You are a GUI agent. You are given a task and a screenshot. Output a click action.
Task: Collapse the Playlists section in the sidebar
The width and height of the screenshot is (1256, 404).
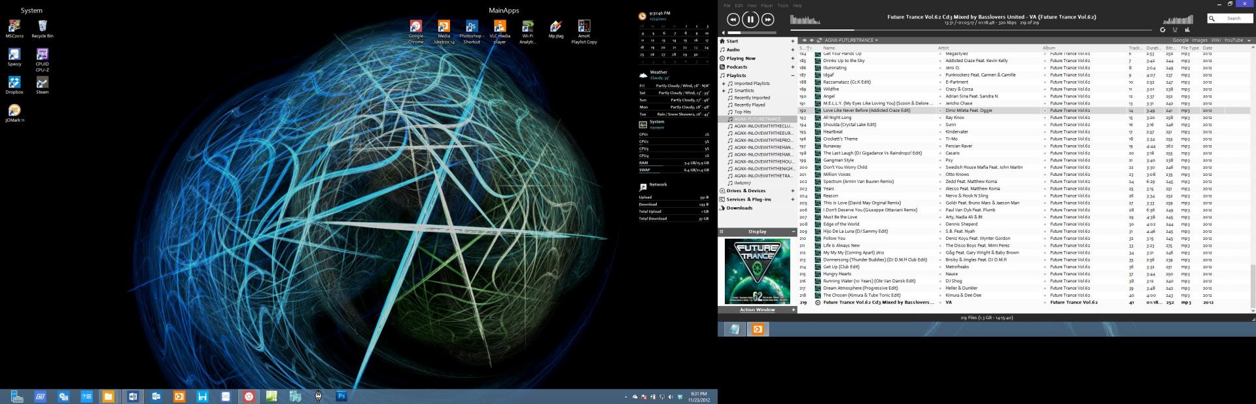(793, 76)
